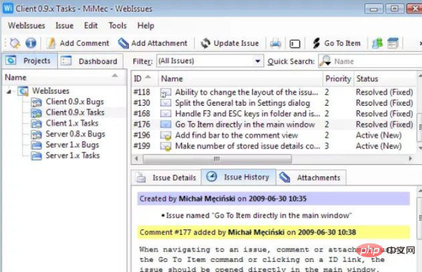Image resolution: width=422 pixels, height=272 pixels.
Task: Click folder icon for Client 1.x Tasks
Action: click(36, 124)
